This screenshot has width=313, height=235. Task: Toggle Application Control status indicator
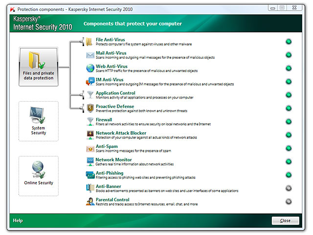289,94
